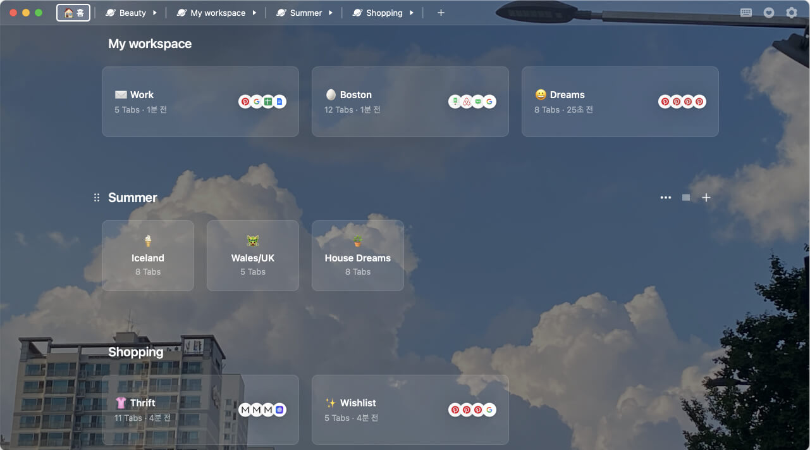Viewport: 810px width, 450px height.
Task: Select the home tab in top bar
Action: pyautogui.click(x=73, y=13)
